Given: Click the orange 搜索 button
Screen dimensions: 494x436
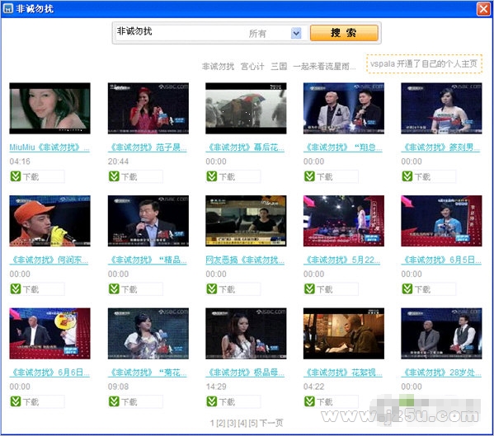Looking at the screenshot, I should [344, 33].
